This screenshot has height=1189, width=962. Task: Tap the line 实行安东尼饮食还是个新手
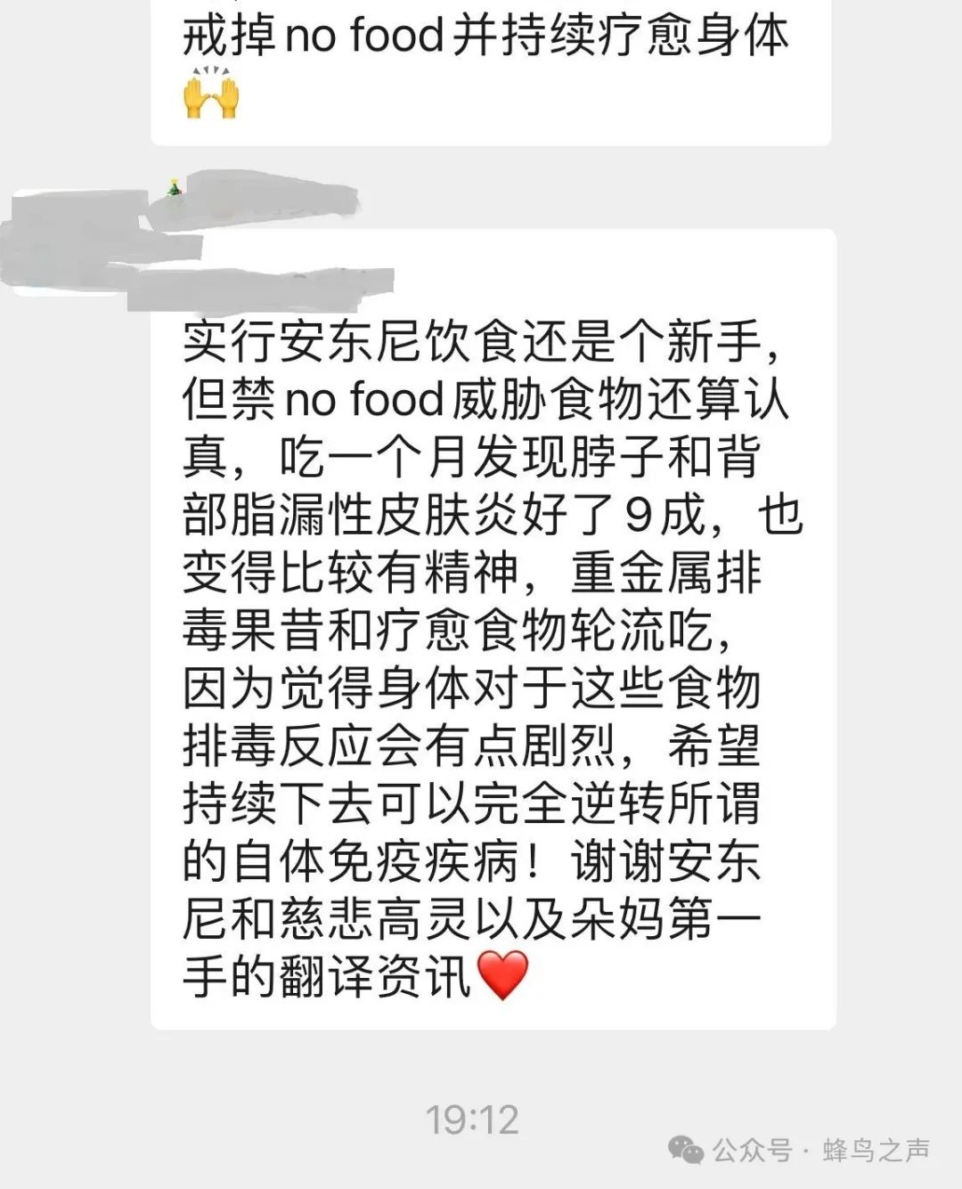481,341
